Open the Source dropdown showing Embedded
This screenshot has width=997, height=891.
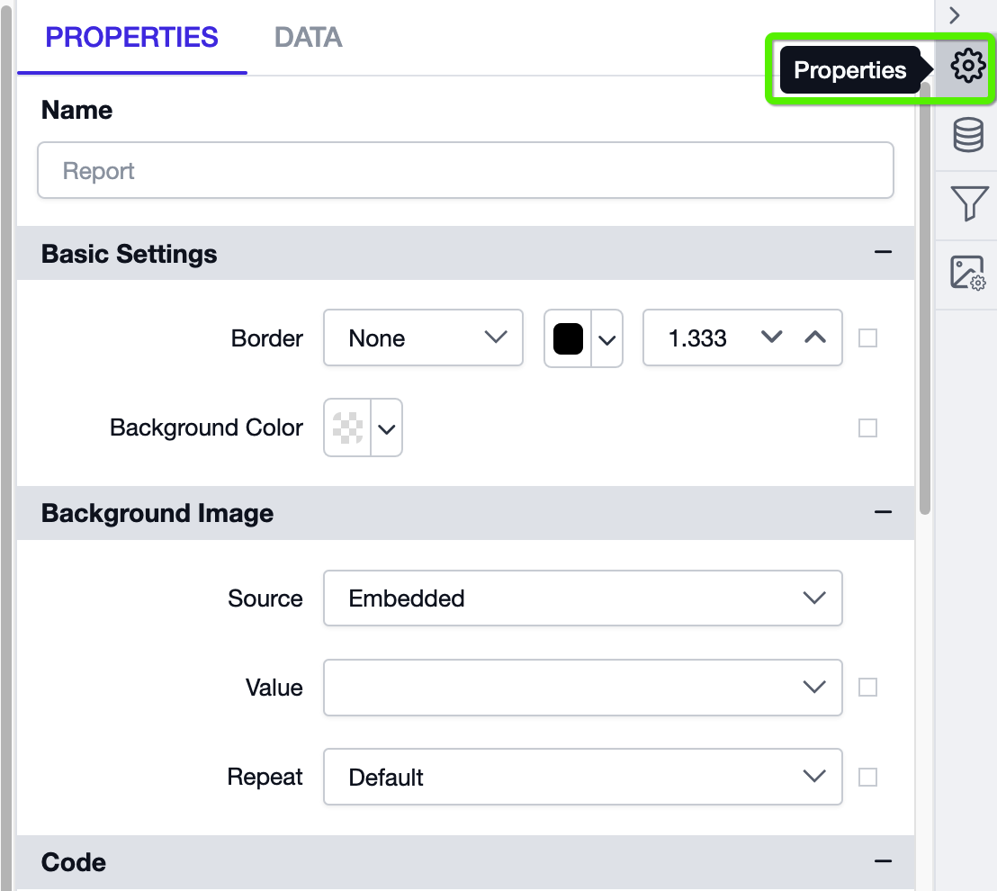click(583, 598)
